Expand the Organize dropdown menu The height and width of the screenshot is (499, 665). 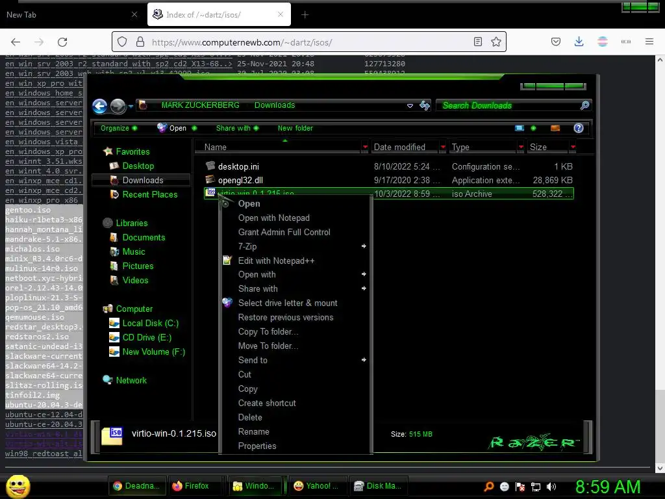(x=119, y=128)
